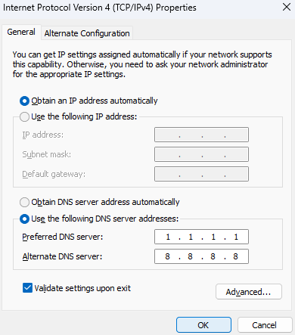
Task: Open the Advanced settings
Action: [x=249, y=292]
